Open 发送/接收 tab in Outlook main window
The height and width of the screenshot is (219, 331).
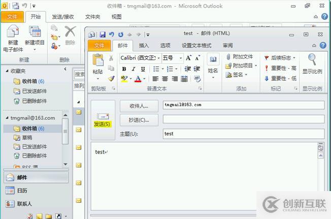(63, 17)
